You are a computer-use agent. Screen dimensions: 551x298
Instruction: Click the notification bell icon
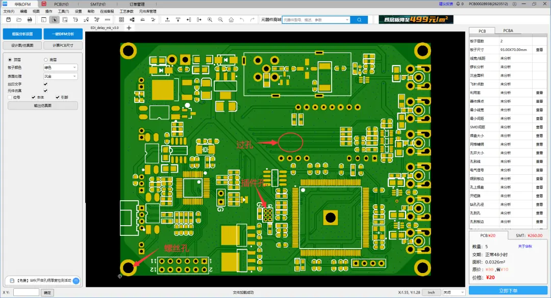(458, 4)
